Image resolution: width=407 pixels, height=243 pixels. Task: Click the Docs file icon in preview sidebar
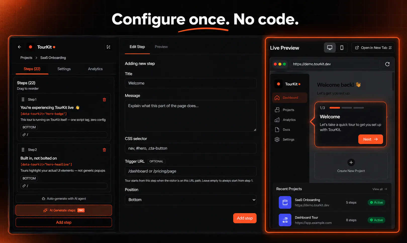point(277,130)
